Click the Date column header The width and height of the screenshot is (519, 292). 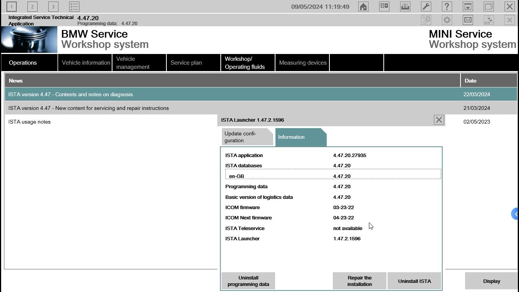[489, 81]
